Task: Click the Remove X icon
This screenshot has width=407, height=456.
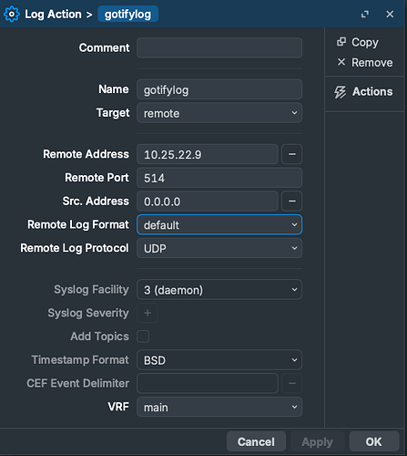Action: (x=341, y=62)
